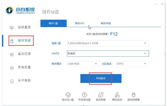Switch to the 制作本地 tab
This screenshot has height=106, width=167.
point(106,23)
